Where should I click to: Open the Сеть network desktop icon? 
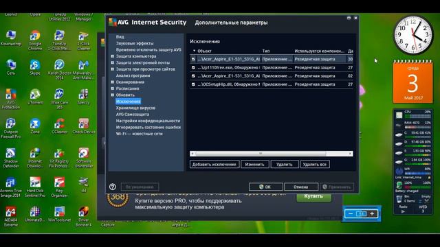click(x=11, y=67)
